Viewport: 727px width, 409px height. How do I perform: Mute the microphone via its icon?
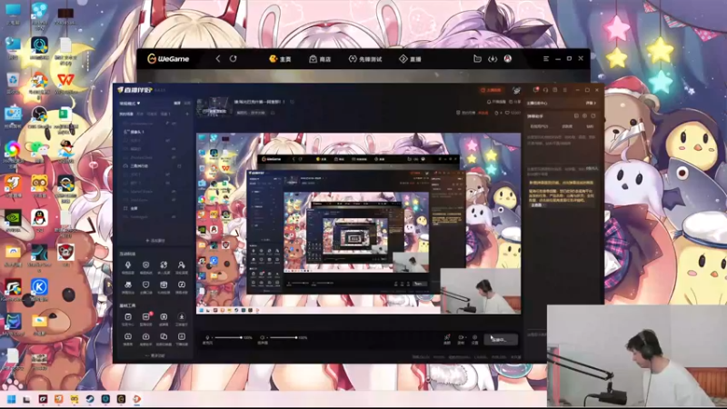(x=207, y=337)
